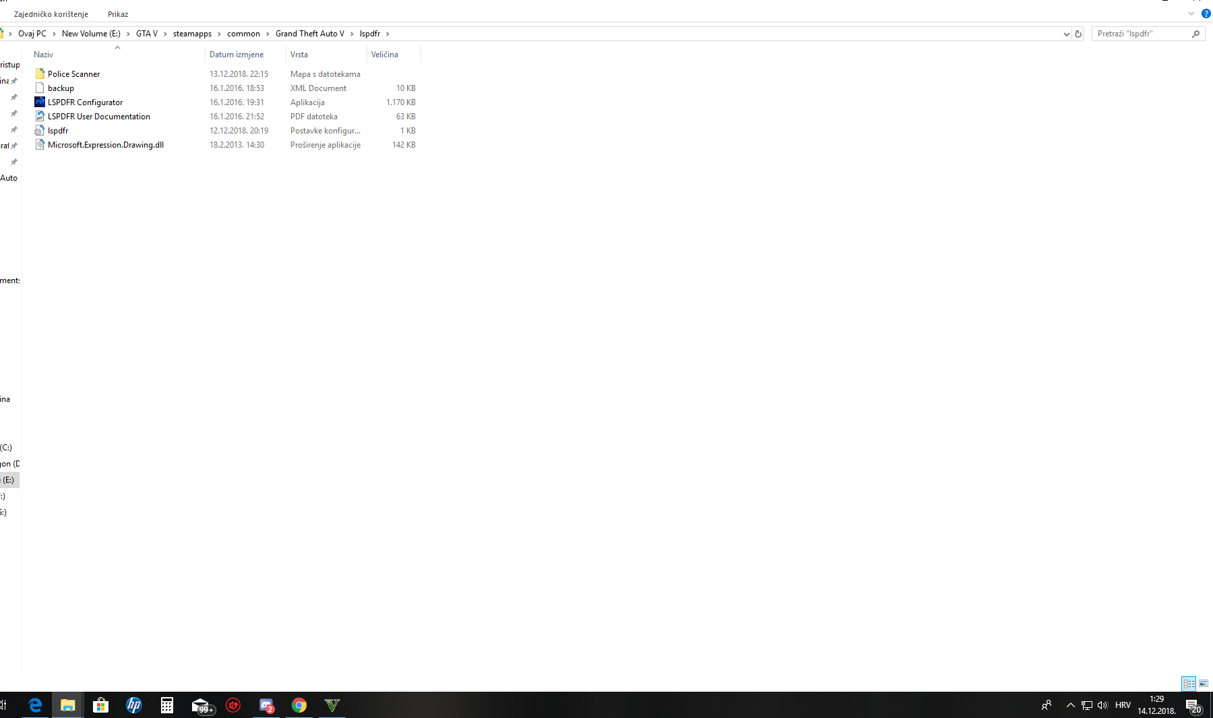Image resolution: width=1213 pixels, height=718 pixels.
Task: Click the 1.170 KB size cell
Action: coord(401,102)
